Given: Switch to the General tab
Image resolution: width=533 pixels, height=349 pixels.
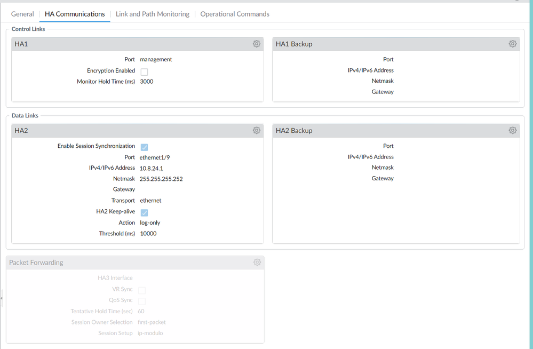Looking at the screenshot, I should pyautogui.click(x=22, y=14).
